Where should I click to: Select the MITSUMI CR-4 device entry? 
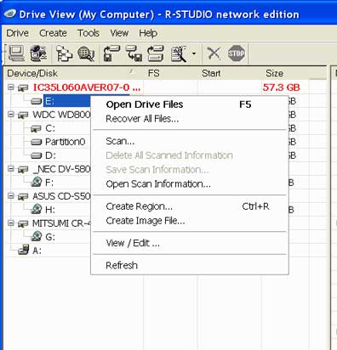pos(61,223)
